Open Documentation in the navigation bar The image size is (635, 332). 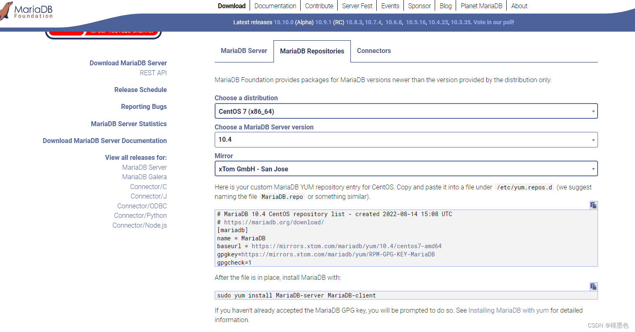point(275,6)
